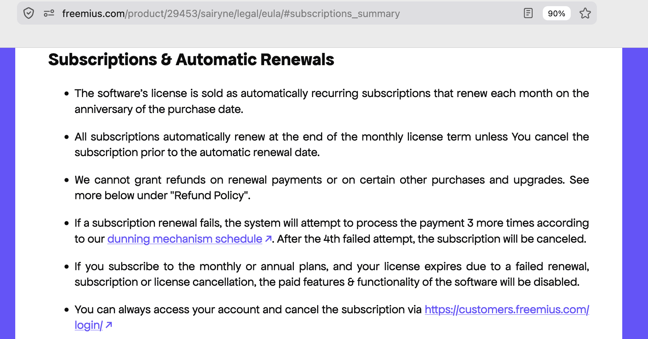Click the "After the 4th failed attempt" sentence
This screenshot has height=339, width=648.
431,239
